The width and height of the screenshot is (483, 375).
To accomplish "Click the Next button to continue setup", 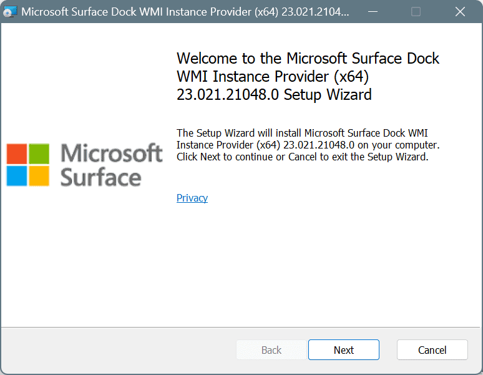I will pos(343,350).
